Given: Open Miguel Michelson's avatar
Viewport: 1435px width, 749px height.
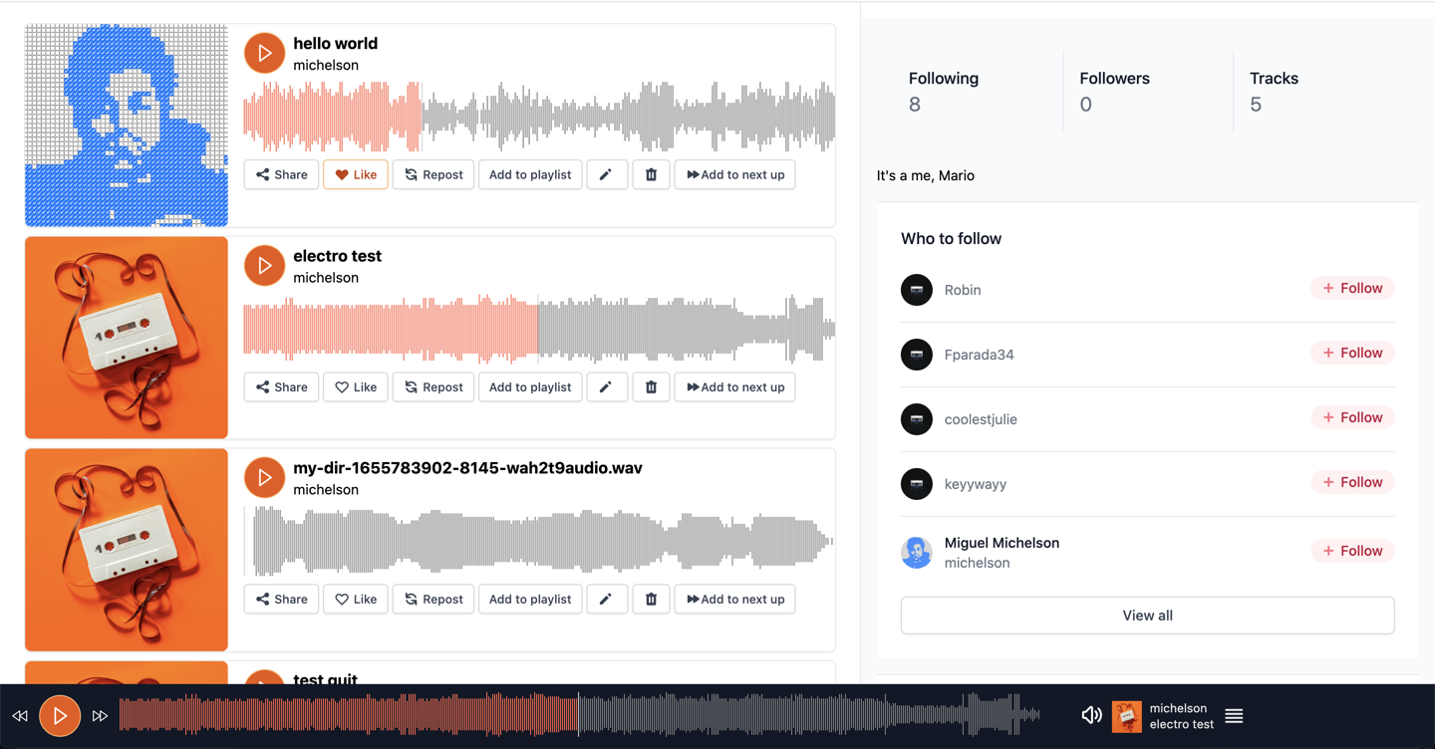Looking at the screenshot, I should (x=917, y=553).
